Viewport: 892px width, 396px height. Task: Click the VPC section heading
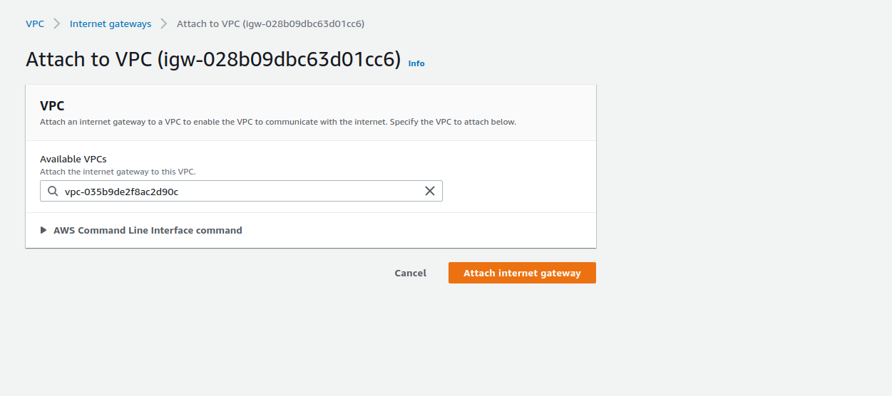coord(52,106)
